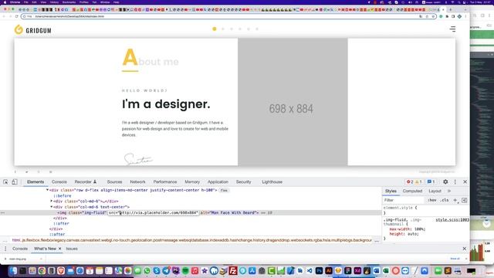Open the DevTools customize kebab menu

pos(455,182)
